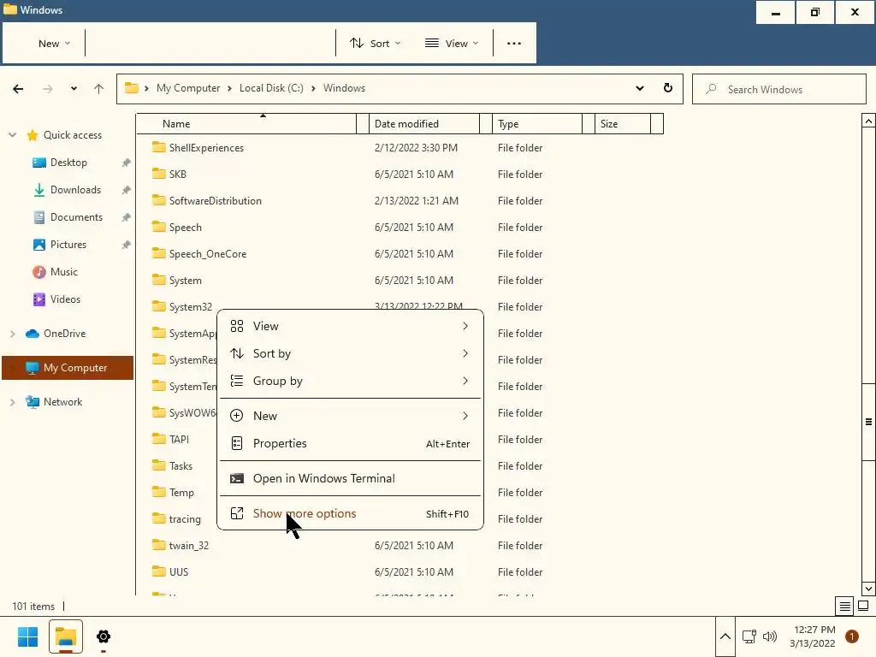
Task: Go up one folder level
Action: 99,88
